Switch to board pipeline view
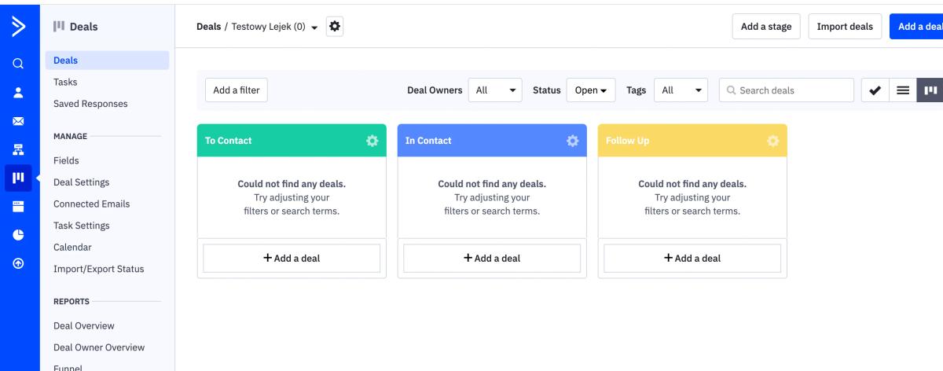Screen dimensions: 943x371 930,90
